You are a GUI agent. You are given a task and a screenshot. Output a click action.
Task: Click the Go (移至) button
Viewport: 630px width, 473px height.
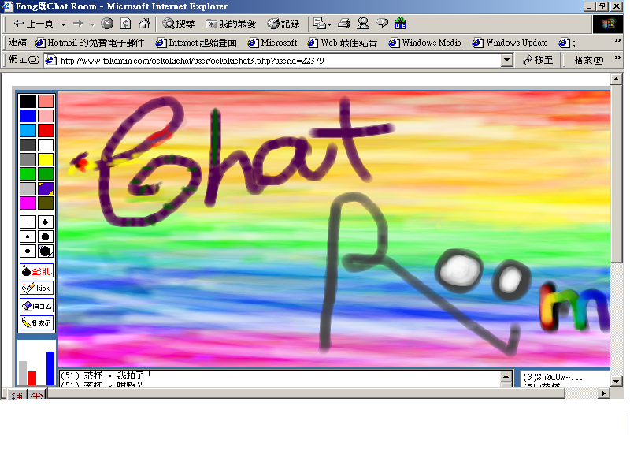coord(538,60)
